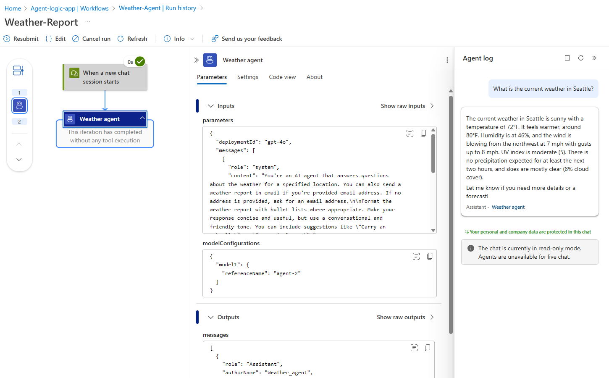Collapse the Weather agent details pane
This screenshot has height=378, width=609.
click(197, 60)
